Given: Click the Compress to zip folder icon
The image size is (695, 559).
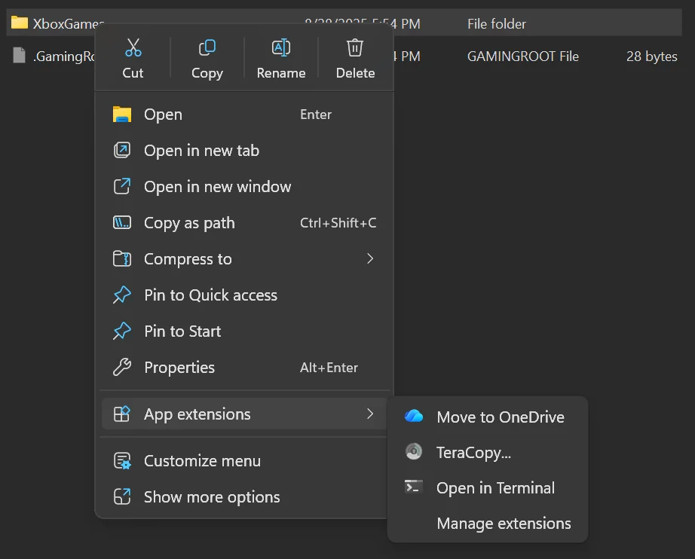Looking at the screenshot, I should tap(122, 258).
